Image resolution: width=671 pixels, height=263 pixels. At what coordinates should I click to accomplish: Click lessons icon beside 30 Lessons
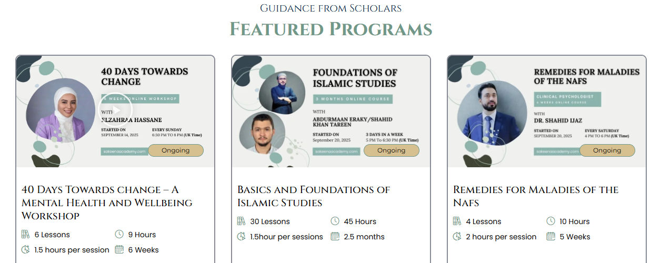242,221
